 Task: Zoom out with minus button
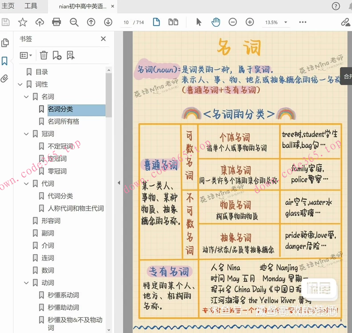coord(233,22)
